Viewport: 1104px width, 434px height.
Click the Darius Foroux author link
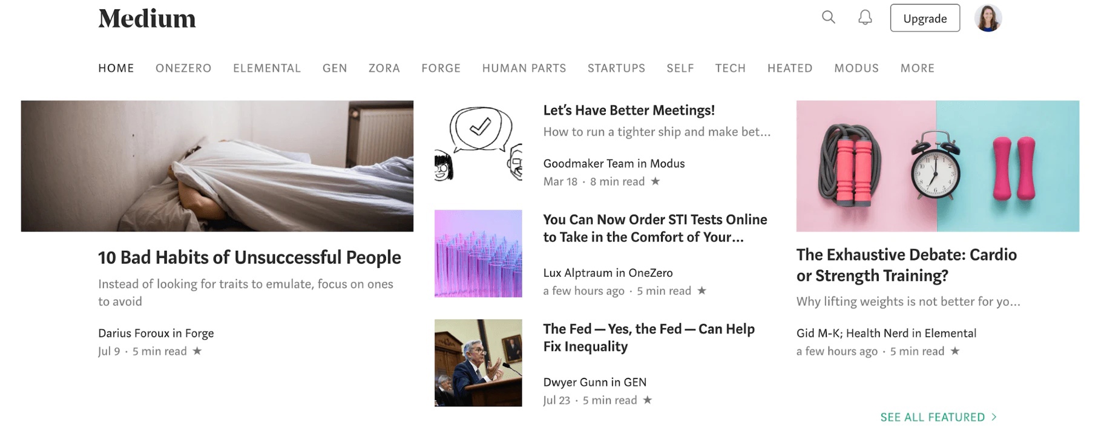click(x=133, y=333)
